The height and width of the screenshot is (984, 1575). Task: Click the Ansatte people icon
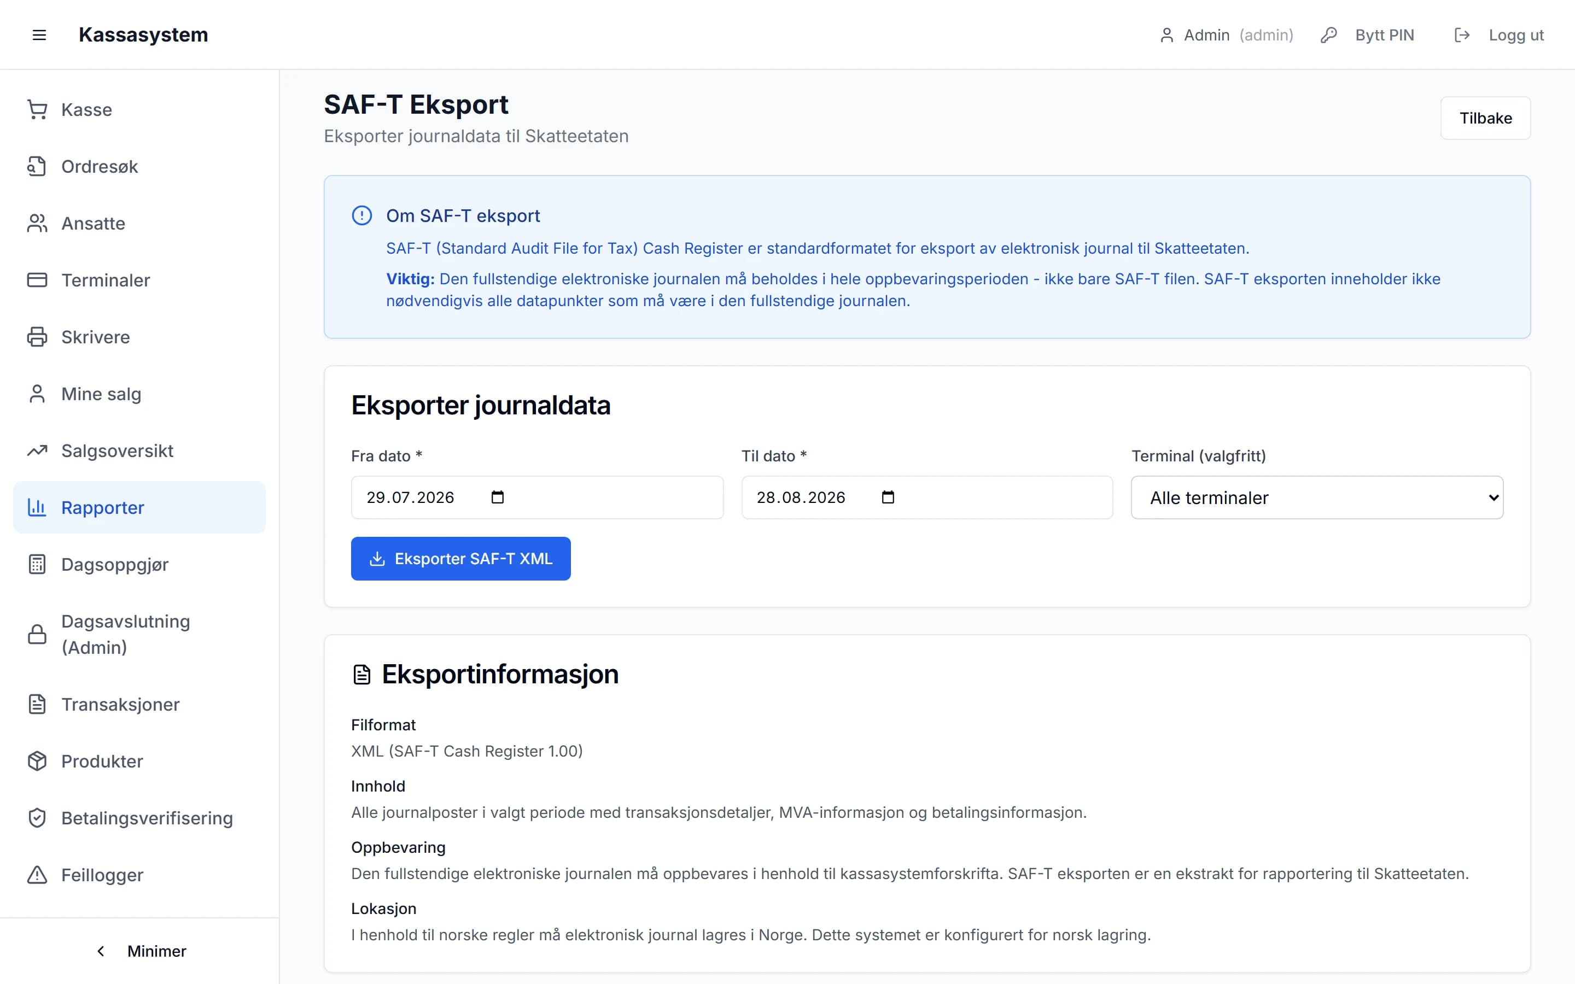[x=37, y=223]
